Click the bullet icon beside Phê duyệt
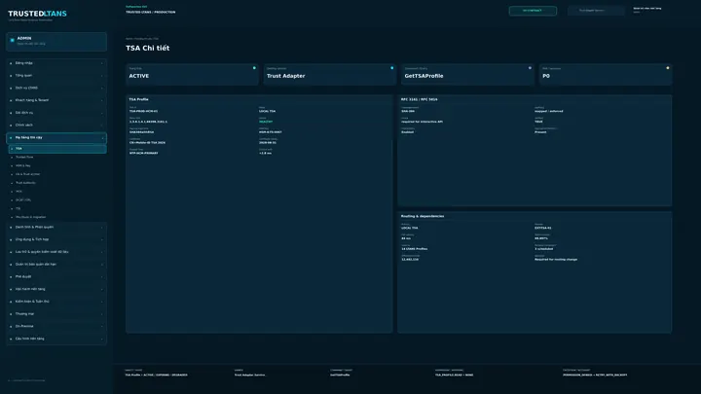This screenshot has width=701, height=394. tap(11, 277)
